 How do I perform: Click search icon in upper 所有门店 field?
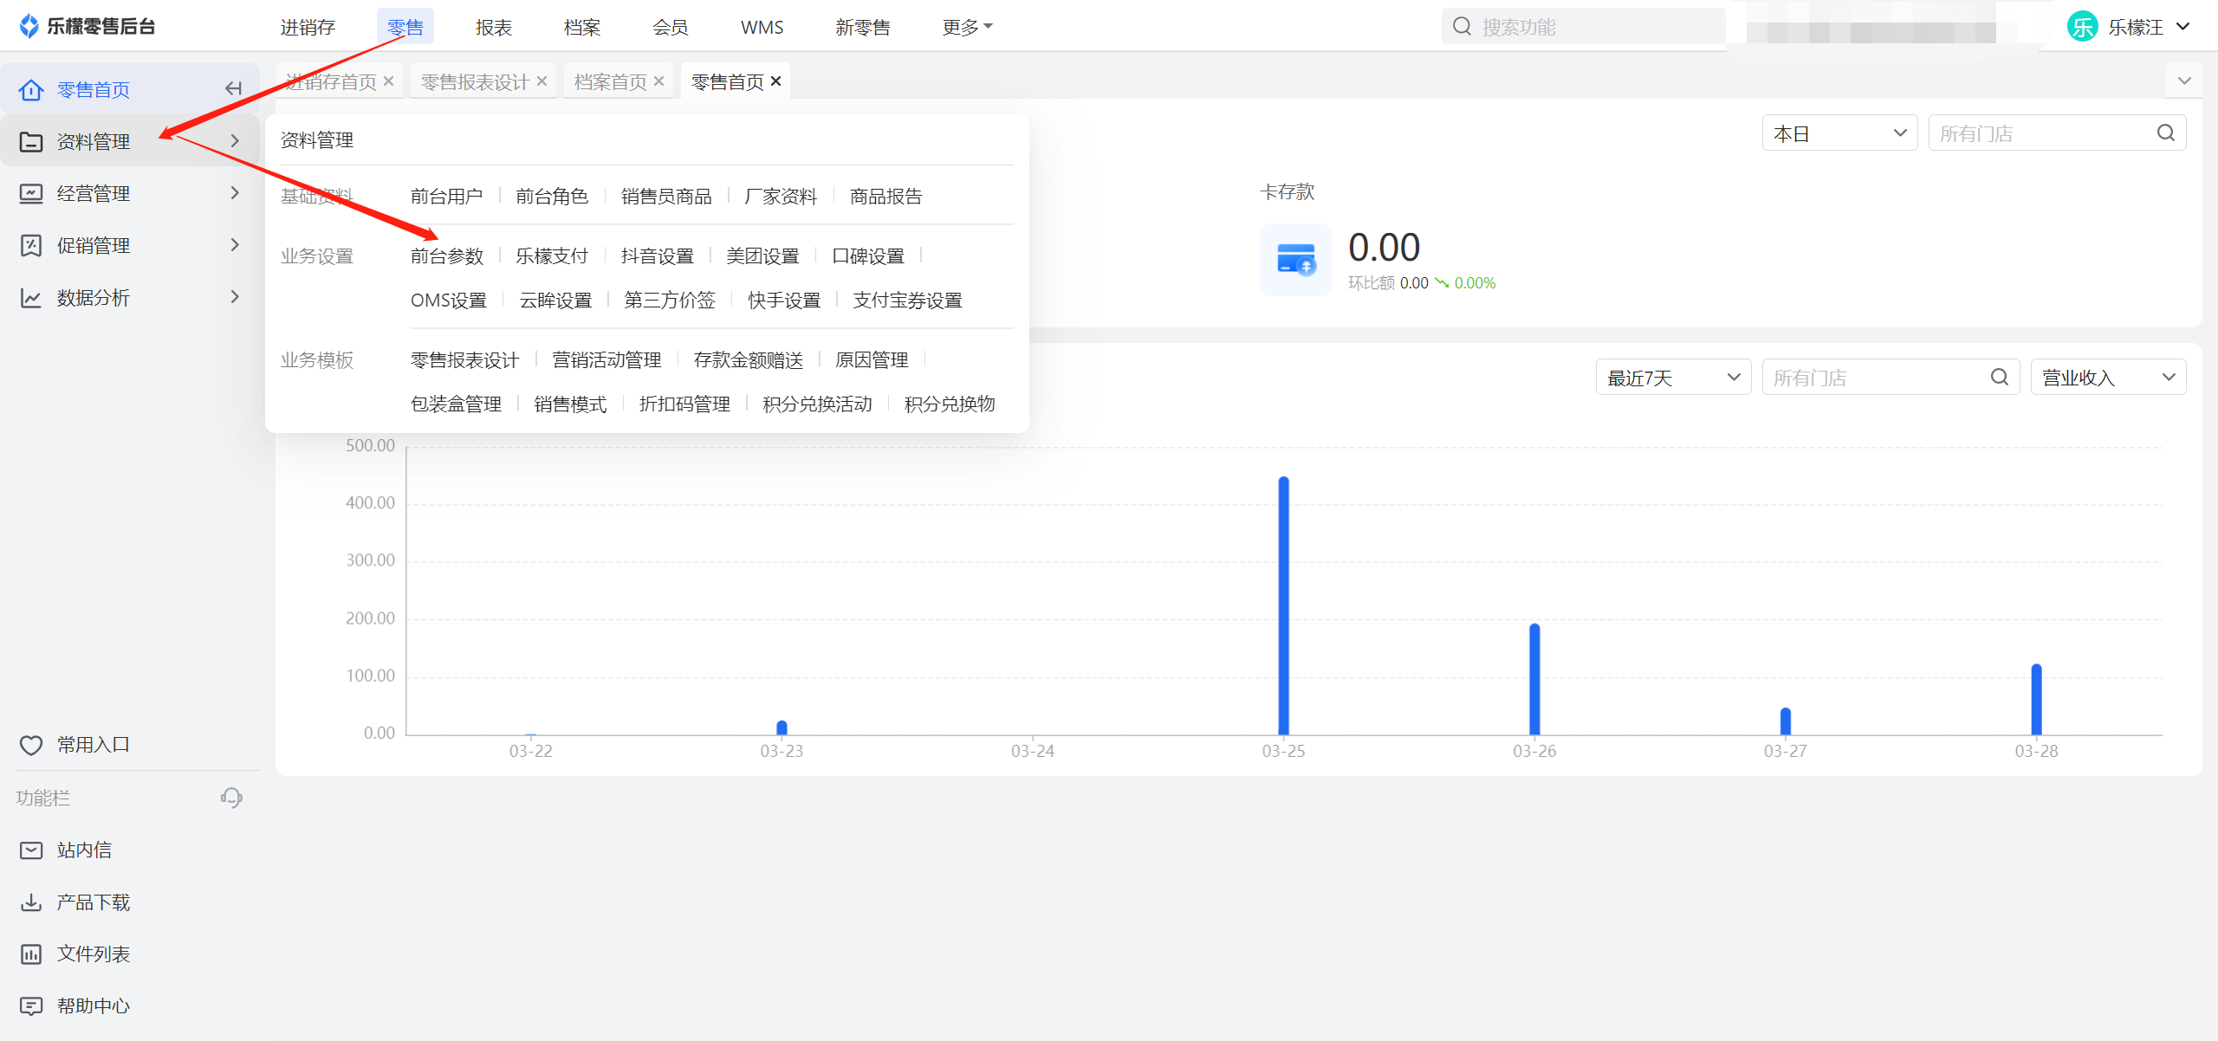point(2165,133)
